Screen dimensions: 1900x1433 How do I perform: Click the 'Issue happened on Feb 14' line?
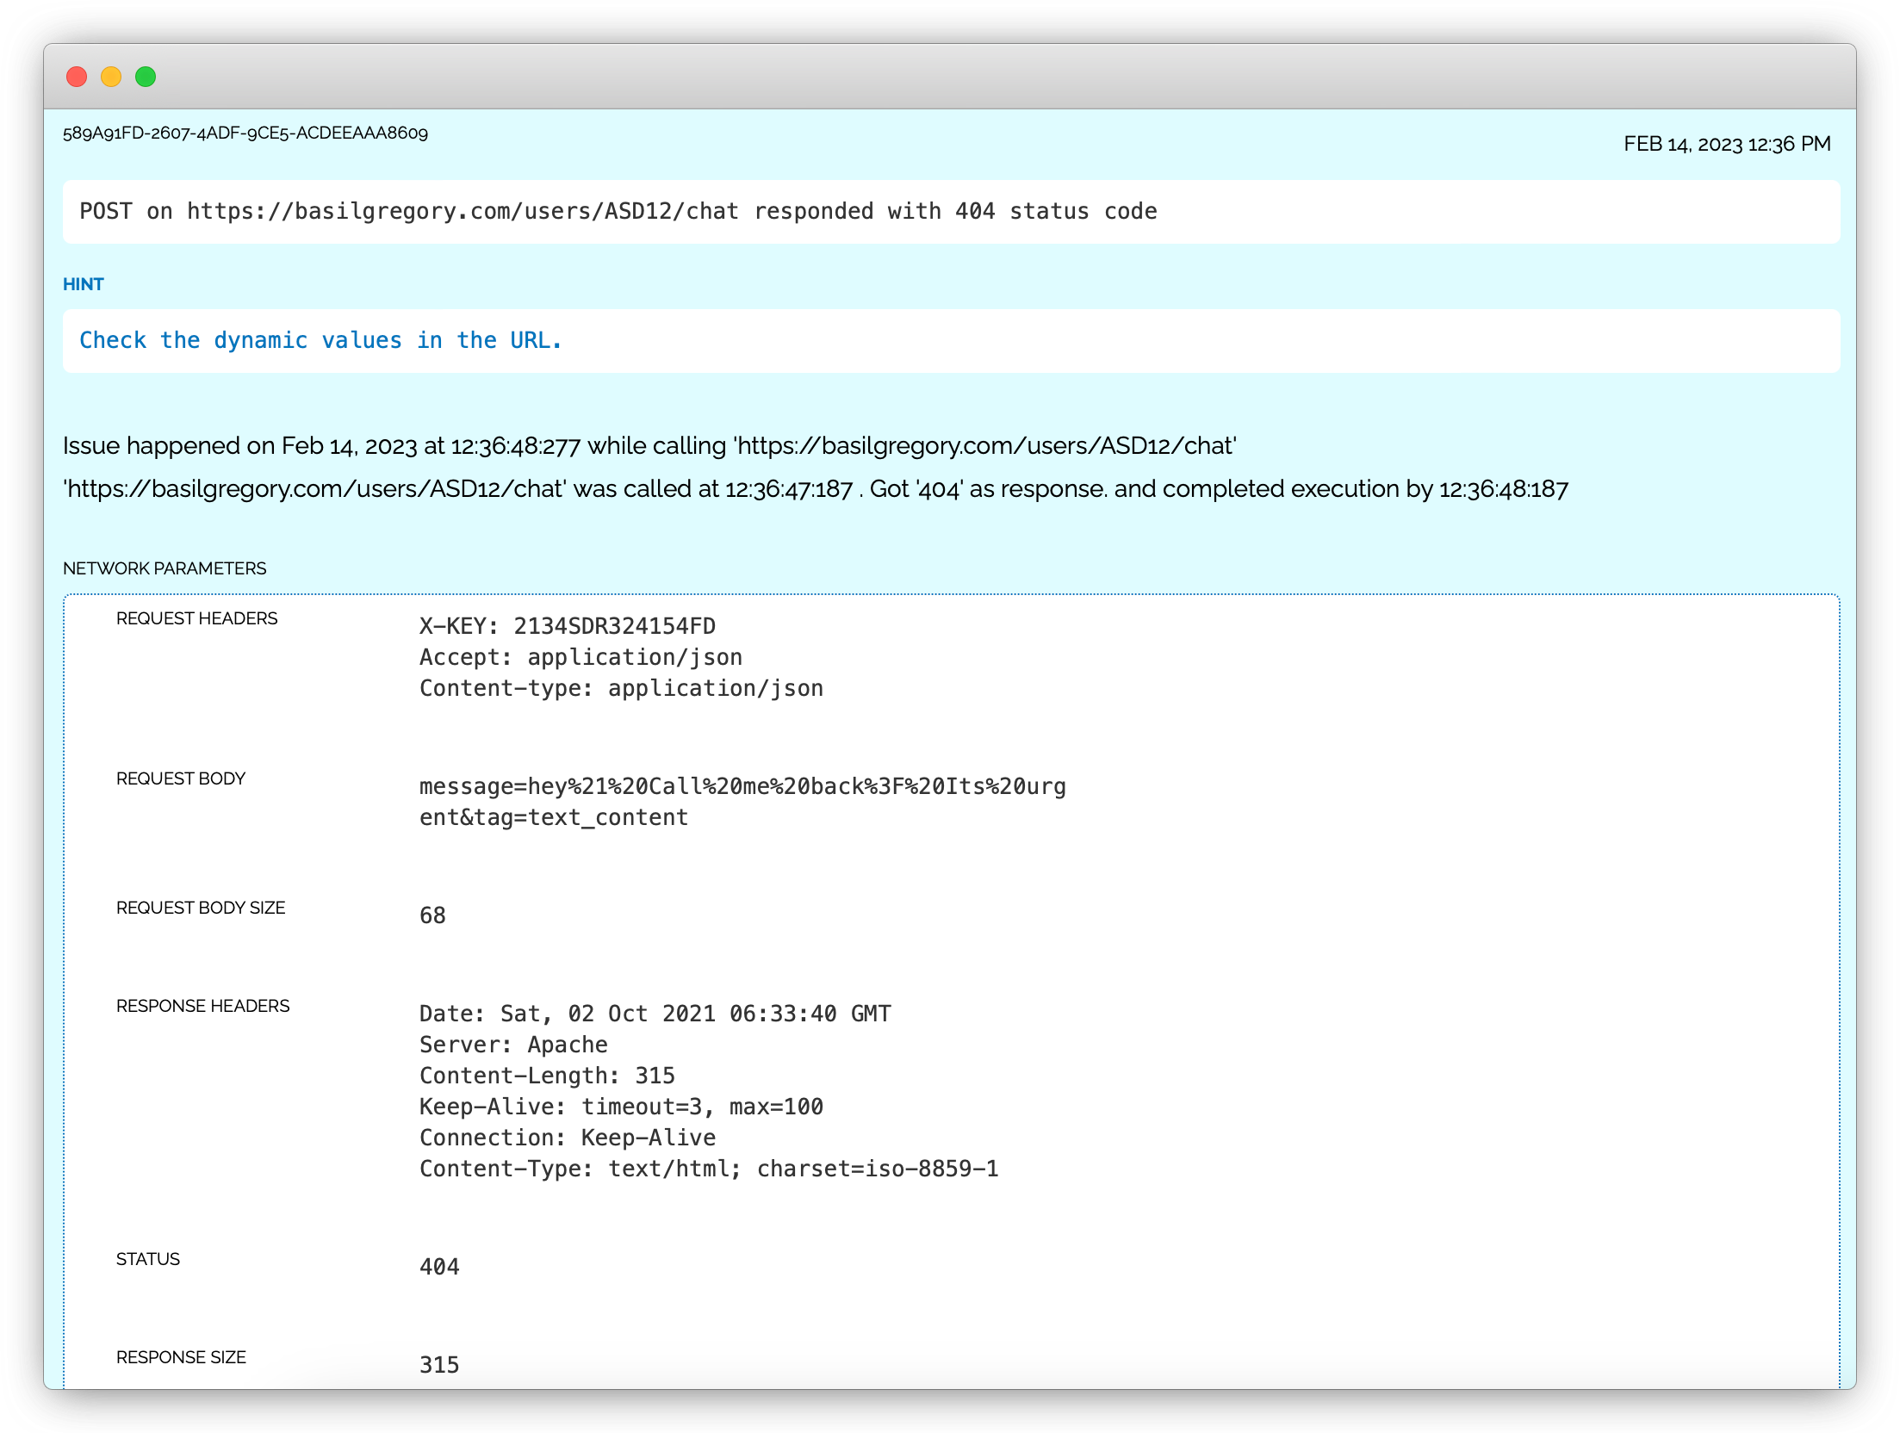tap(649, 446)
